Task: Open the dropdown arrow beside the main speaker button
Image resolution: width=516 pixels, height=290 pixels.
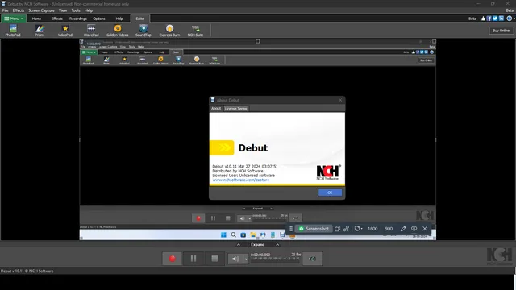Action: click(x=246, y=259)
